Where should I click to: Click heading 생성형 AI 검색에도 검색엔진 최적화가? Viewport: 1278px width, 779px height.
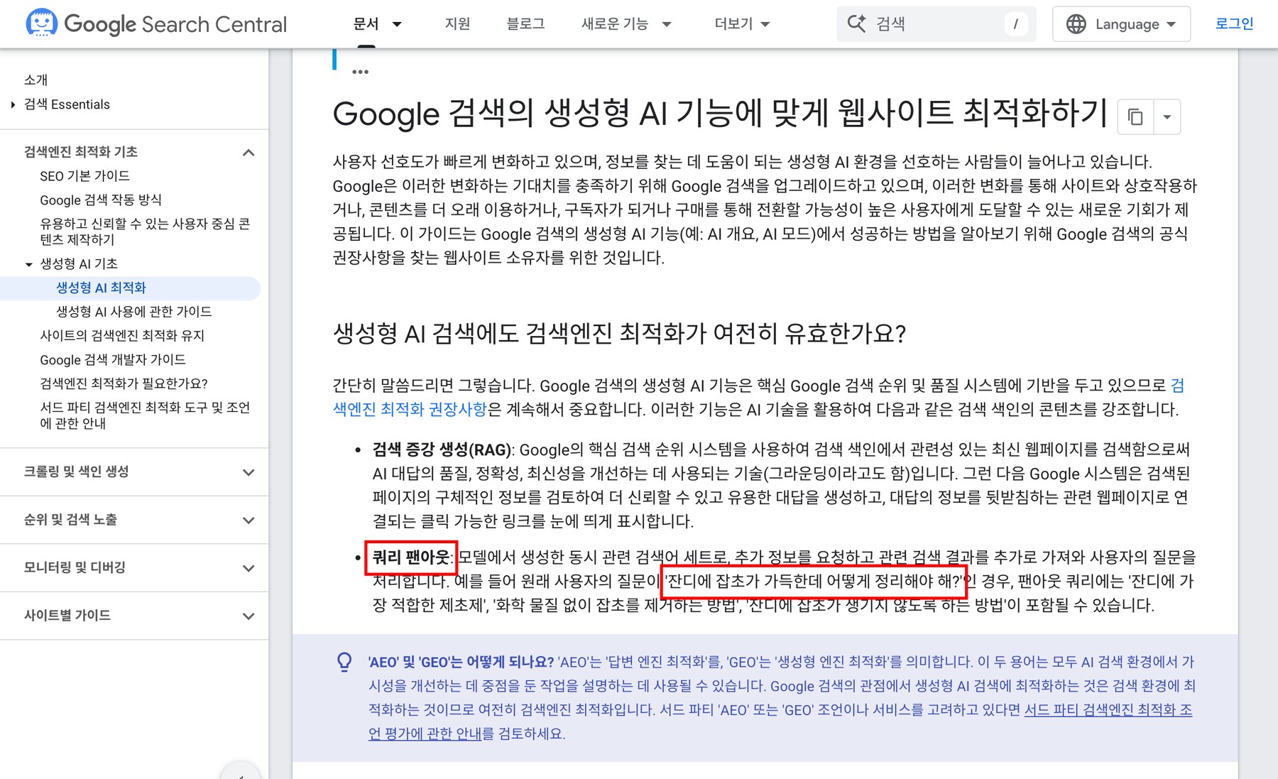(x=619, y=334)
